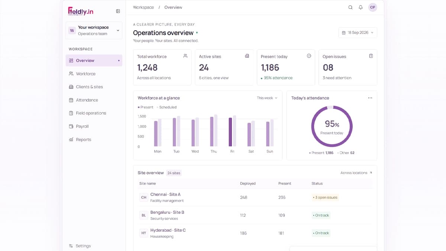Open Payroll from the sidebar
The width and height of the screenshot is (446, 251).
(94, 126)
